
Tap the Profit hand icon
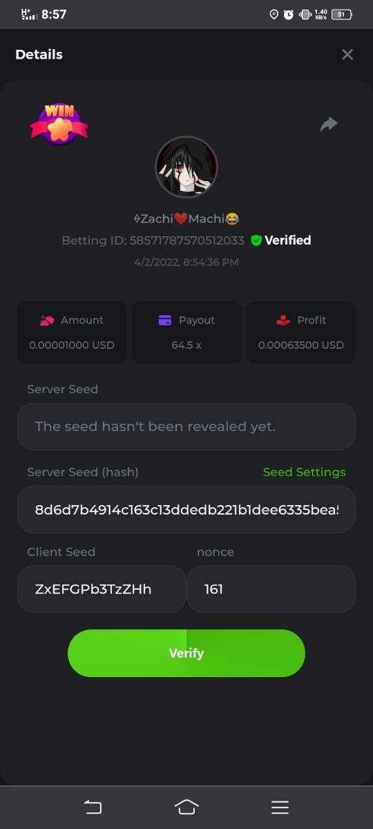click(283, 321)
